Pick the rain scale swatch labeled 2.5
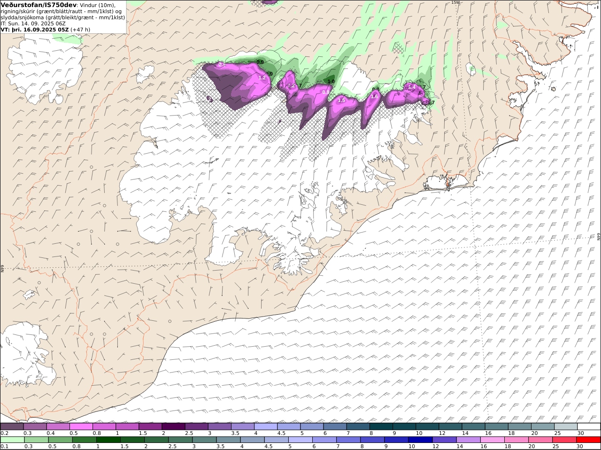Screen dimensions: 601x450 tap(180, 440)
